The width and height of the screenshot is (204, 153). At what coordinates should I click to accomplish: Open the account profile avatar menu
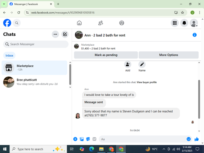194,23
